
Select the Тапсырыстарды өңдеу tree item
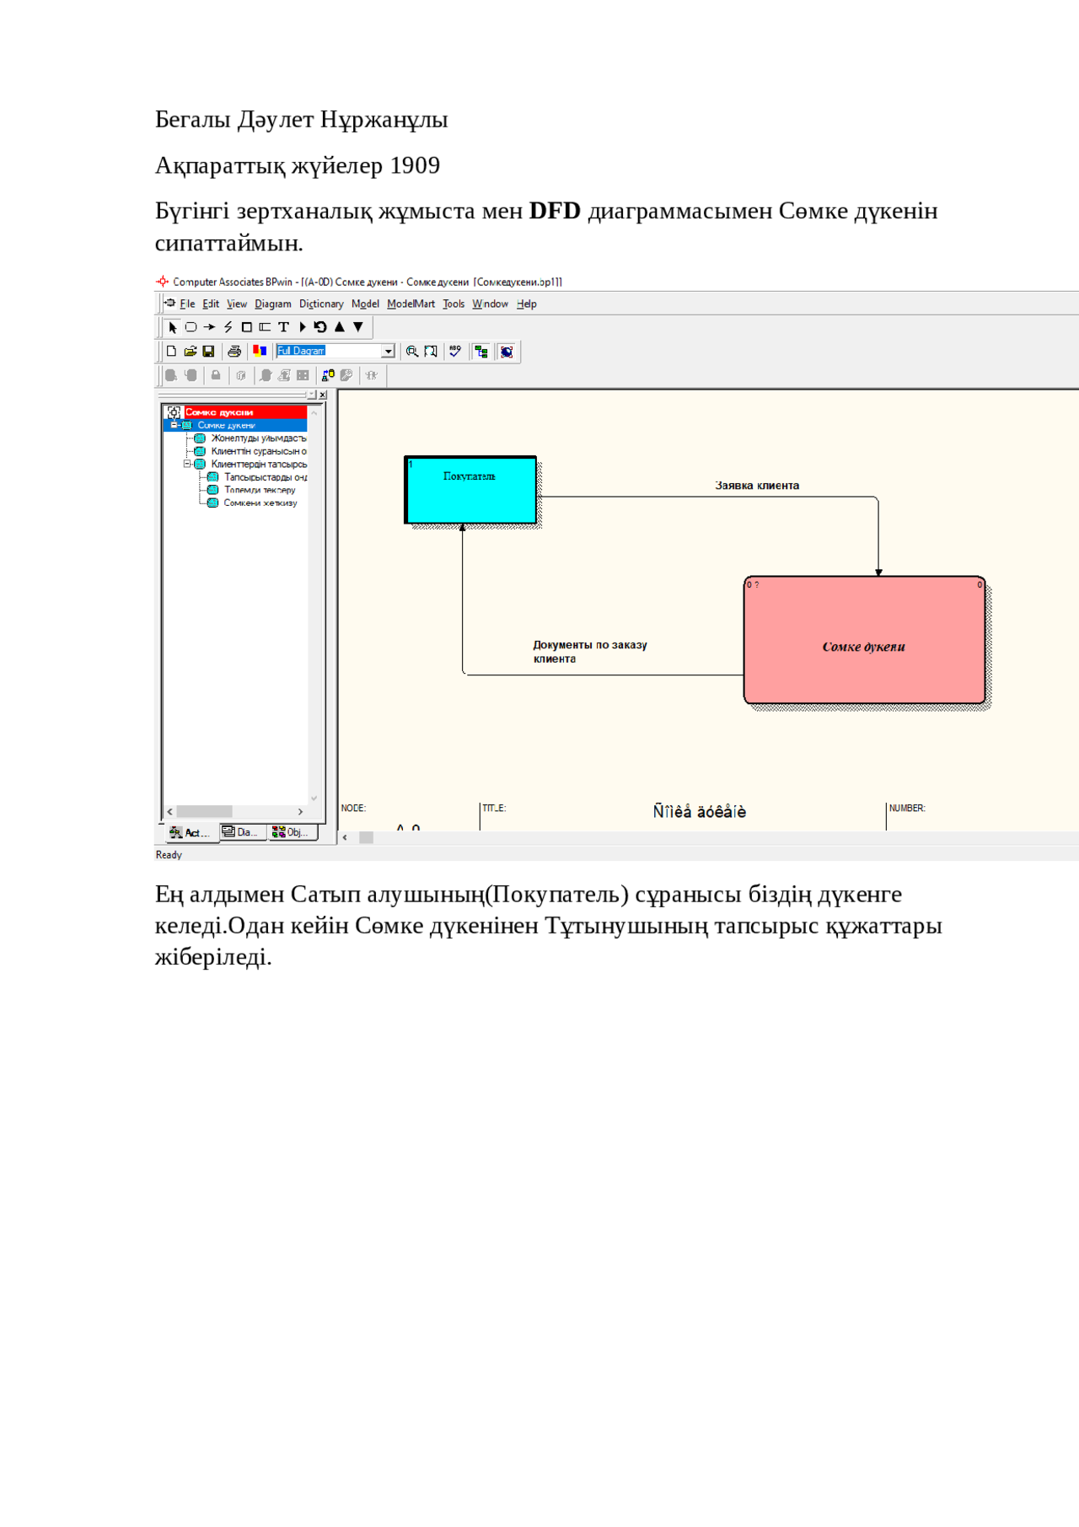click(265, 477)
